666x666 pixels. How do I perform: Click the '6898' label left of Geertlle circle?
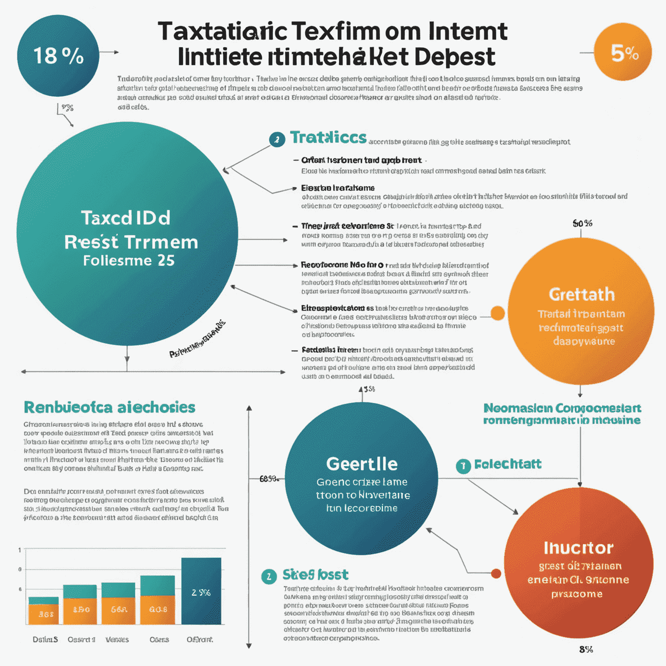click(268, 479)
